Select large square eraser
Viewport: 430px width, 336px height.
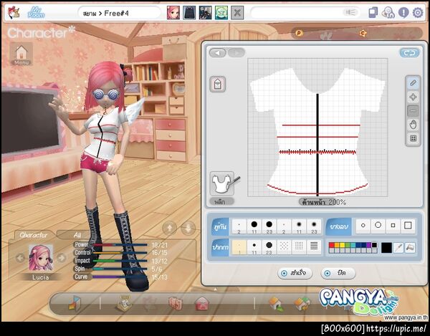(x=408, y=226)
